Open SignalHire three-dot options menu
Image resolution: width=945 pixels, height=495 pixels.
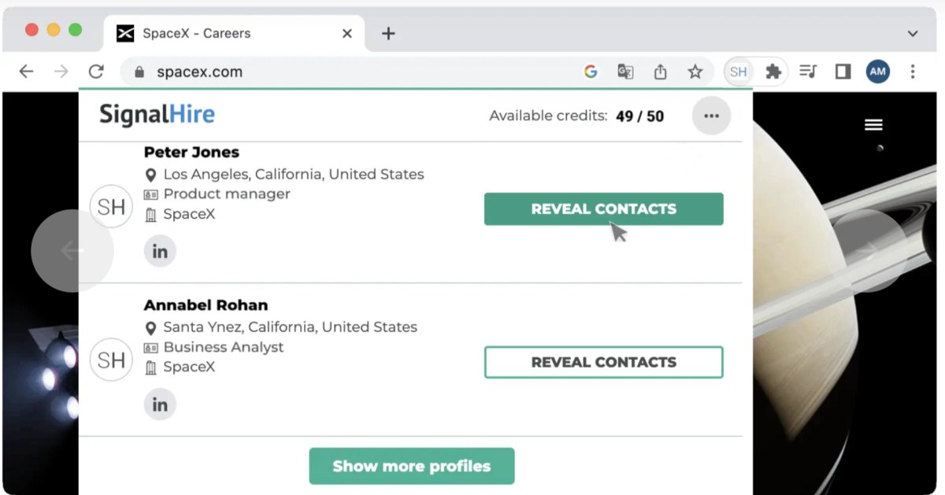pyautogui.click(x=711, y=116)
